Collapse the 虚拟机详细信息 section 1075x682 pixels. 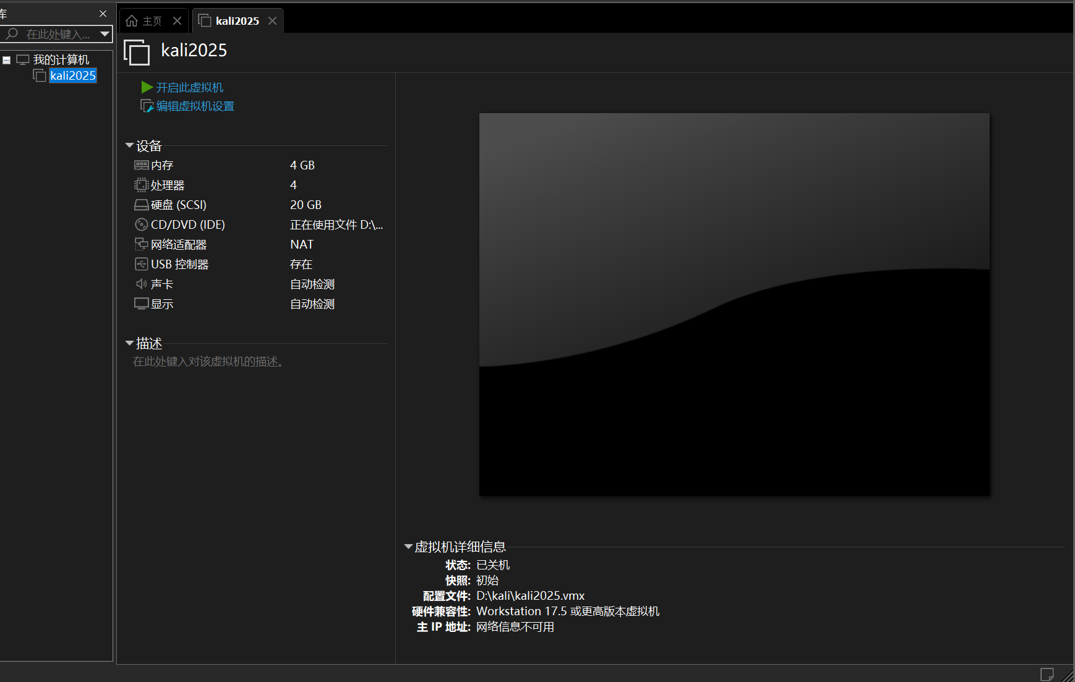point(408,547)
